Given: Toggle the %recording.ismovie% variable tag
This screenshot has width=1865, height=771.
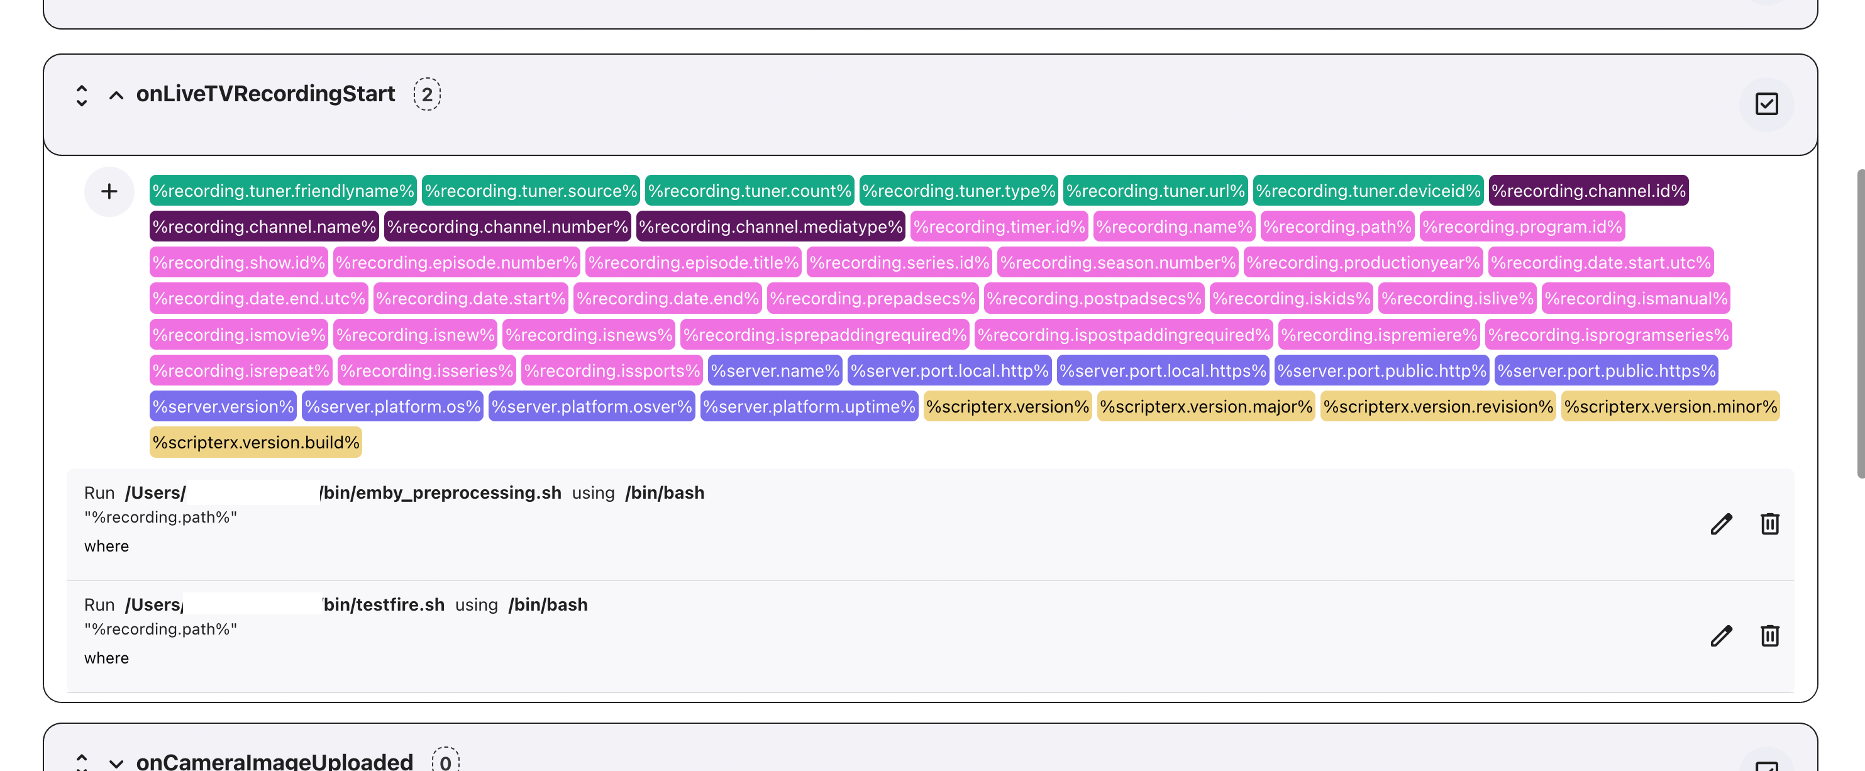Looking at the screenshot, I should coord(239,335).
